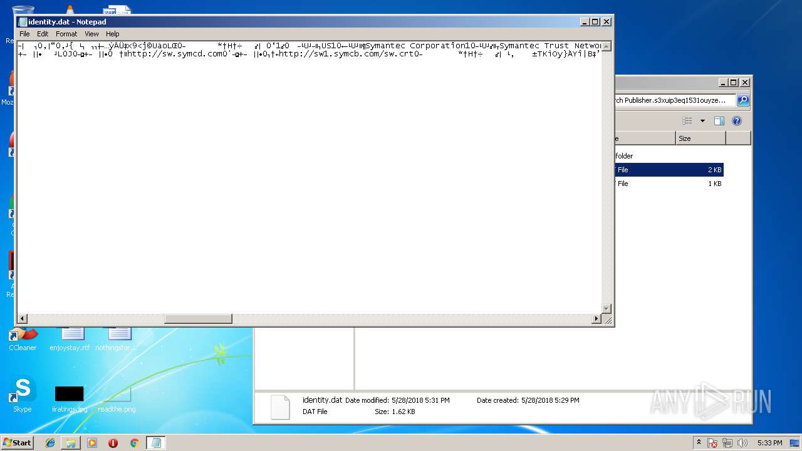Open the nothingstor desktop document

[116, 338]
